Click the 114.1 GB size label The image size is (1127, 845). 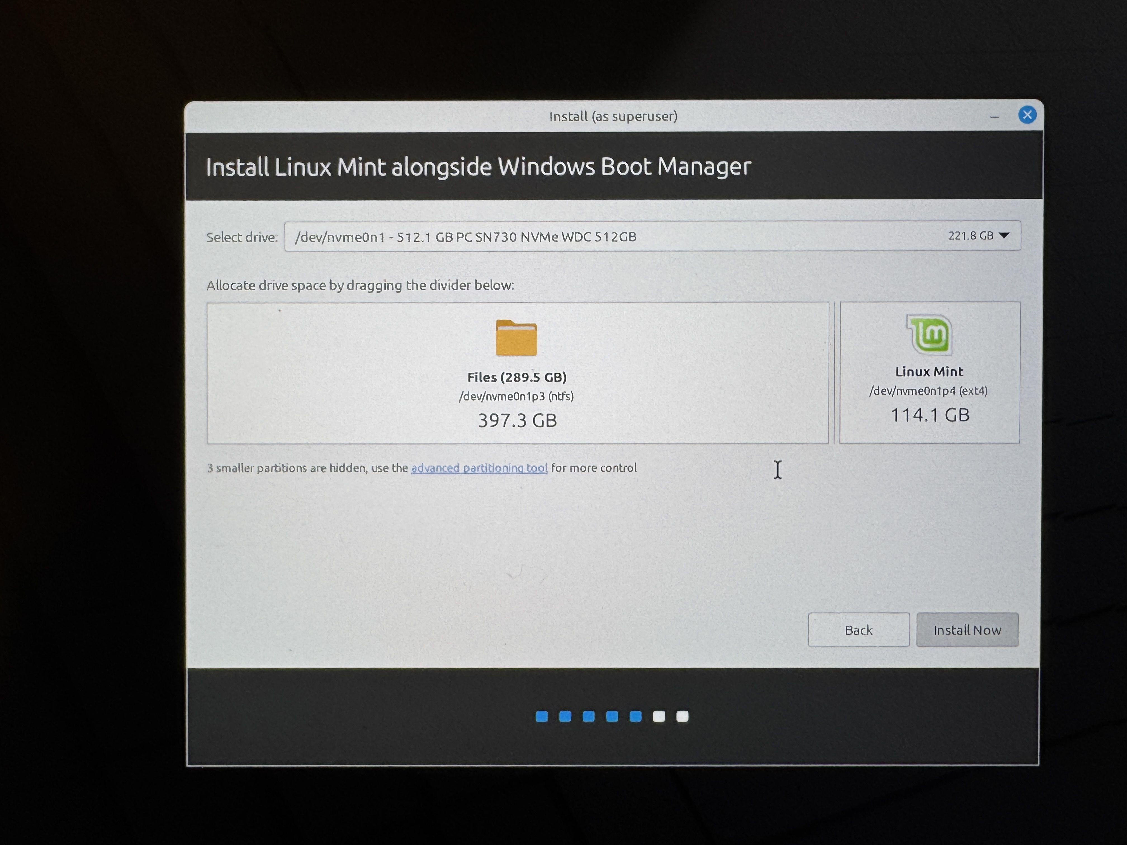tap(929, 415)
